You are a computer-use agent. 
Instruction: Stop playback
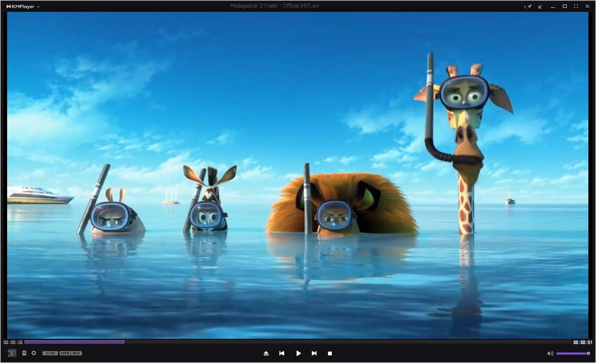(330, 353)
